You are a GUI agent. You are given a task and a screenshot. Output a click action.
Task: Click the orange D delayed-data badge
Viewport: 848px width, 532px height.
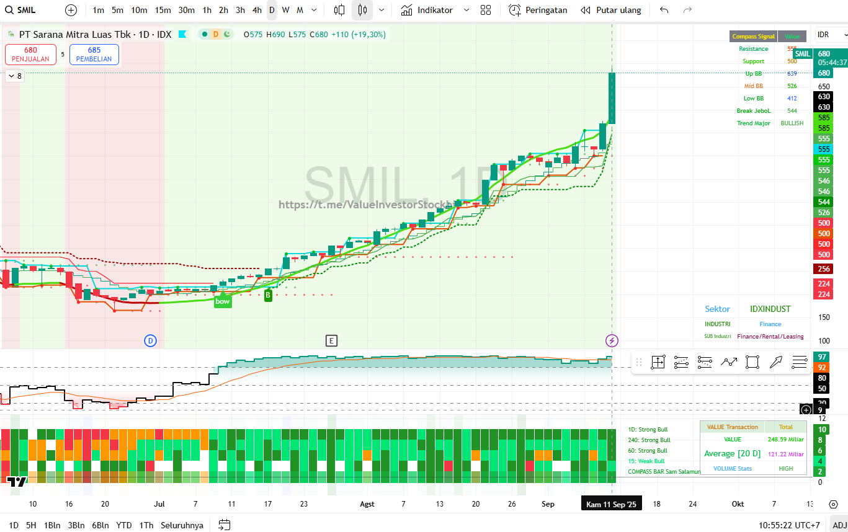coord(216,35)
